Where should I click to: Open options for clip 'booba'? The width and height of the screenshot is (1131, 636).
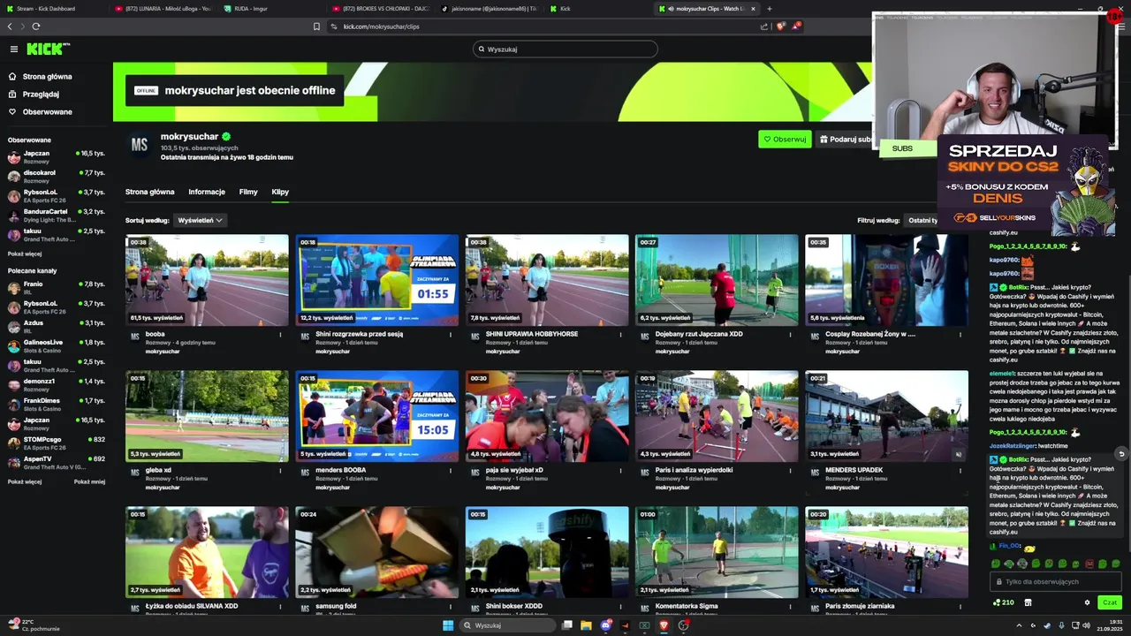point(281,335)
